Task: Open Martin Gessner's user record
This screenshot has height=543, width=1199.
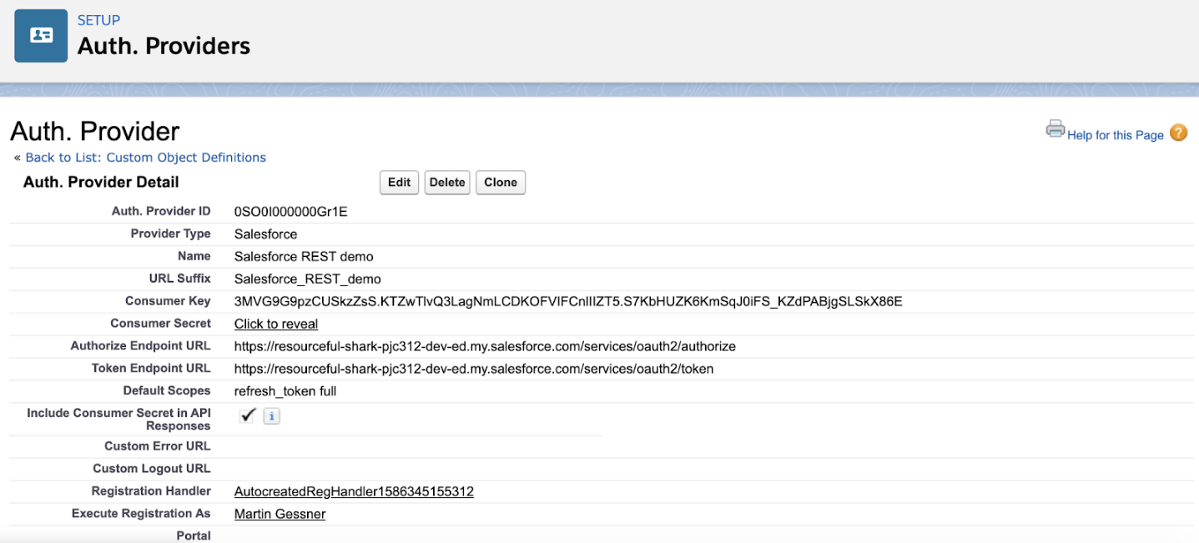Action: click(x=280, y=513)
